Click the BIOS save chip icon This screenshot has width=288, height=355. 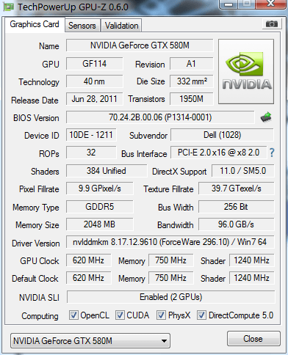[x=266, y=117]
